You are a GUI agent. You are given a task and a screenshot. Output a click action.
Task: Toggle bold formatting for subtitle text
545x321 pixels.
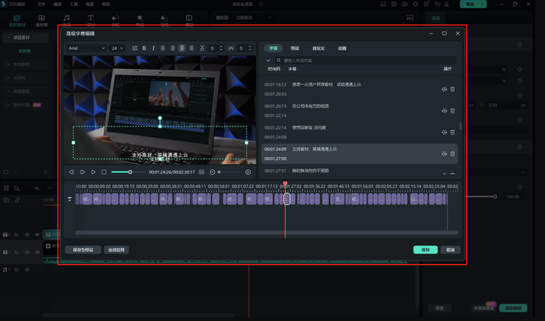(144, 48)
